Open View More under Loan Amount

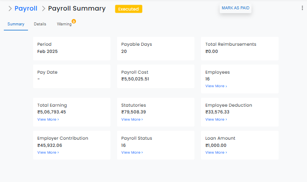(216, 152)
